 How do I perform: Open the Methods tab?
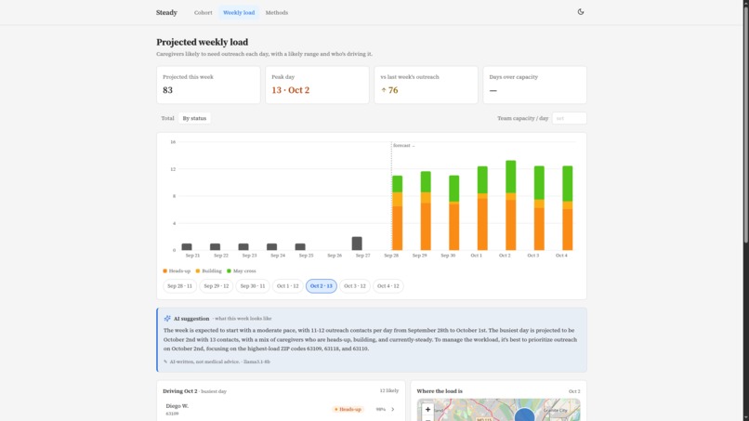click(x=277, y=13)
